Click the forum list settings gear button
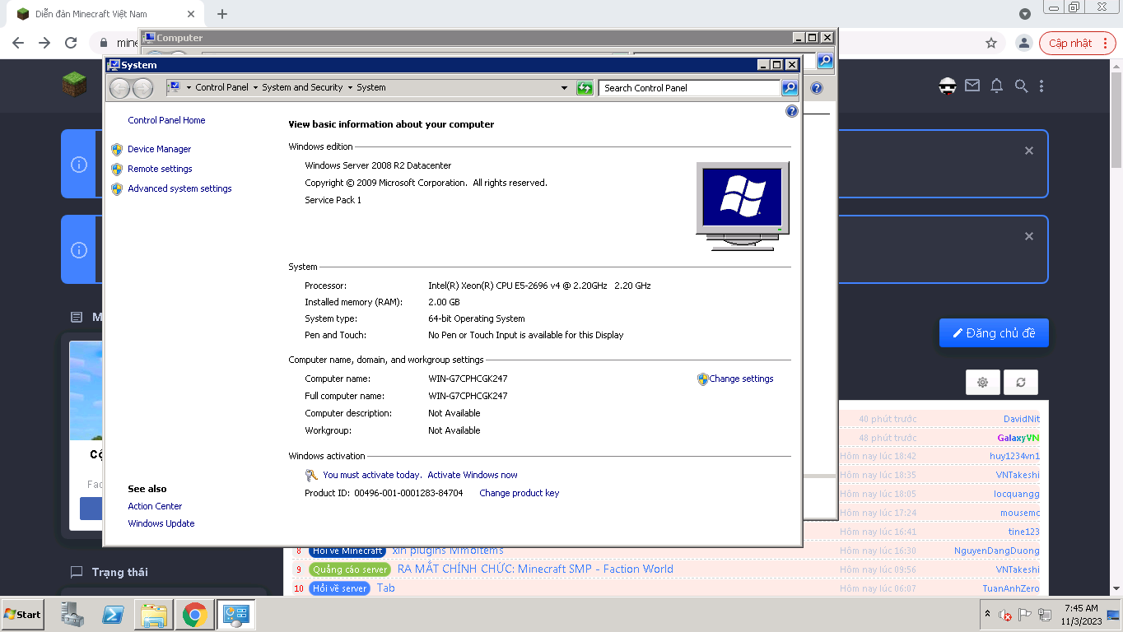This screenshot has height=632, width=1123. 982,382
